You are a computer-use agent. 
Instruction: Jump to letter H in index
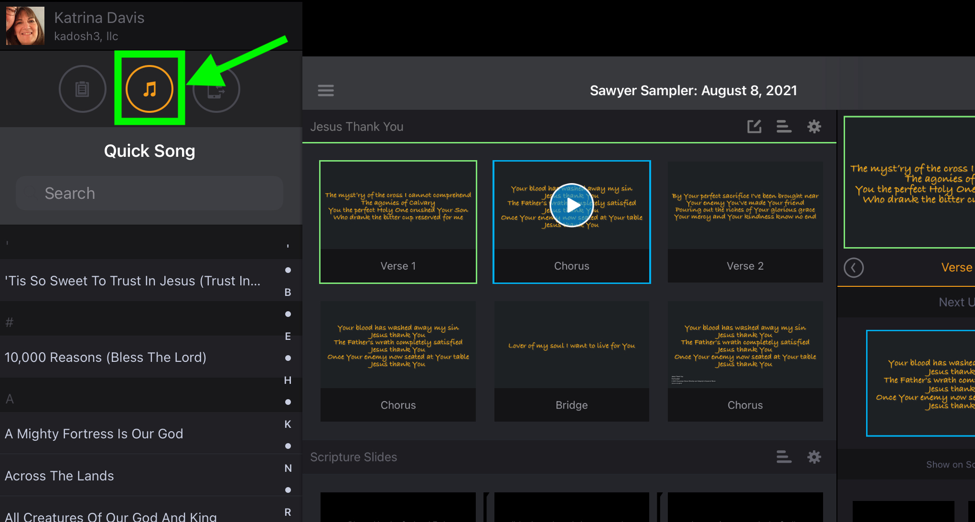pos(288,380)
